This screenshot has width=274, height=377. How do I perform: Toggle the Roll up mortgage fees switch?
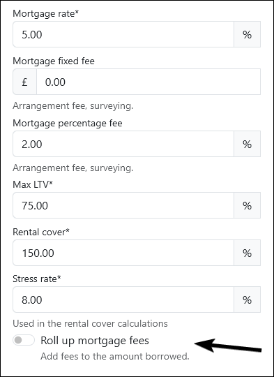click(x=24, y=340)
